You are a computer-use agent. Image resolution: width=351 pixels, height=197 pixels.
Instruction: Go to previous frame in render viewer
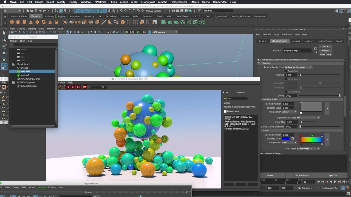point(68,87)
